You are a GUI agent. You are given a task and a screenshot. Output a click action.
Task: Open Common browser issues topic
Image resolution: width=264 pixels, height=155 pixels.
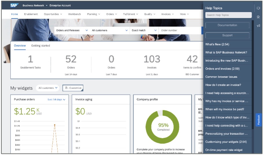pyautogui.click(x=228, y=77)
